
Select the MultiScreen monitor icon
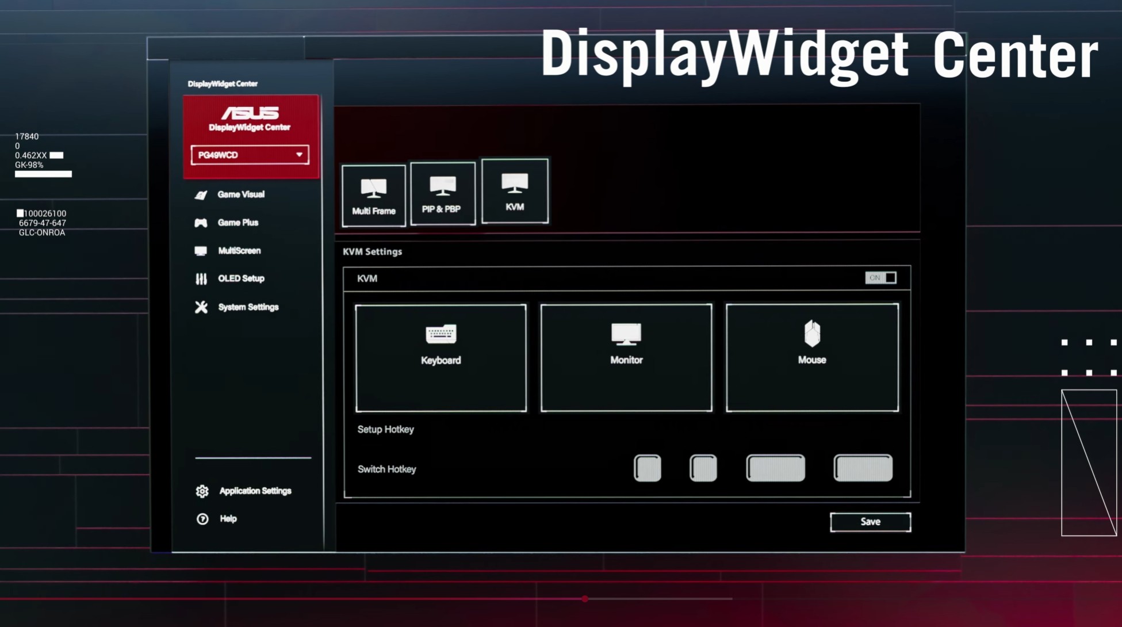pyautogui.click(x=201, y=251)
